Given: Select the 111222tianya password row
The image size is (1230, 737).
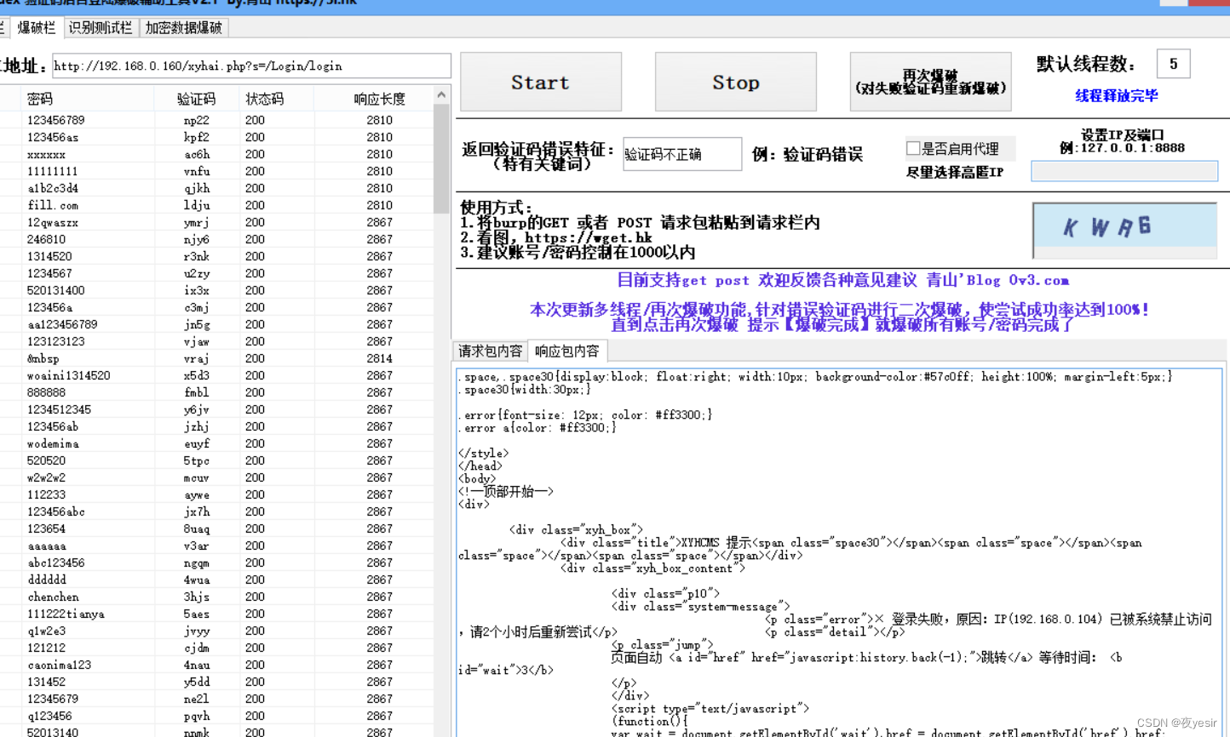Looking at the screenshot, I should (216, 614).
